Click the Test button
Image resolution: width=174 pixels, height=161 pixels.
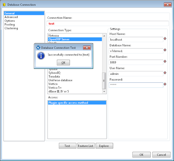tap(68, 146)
